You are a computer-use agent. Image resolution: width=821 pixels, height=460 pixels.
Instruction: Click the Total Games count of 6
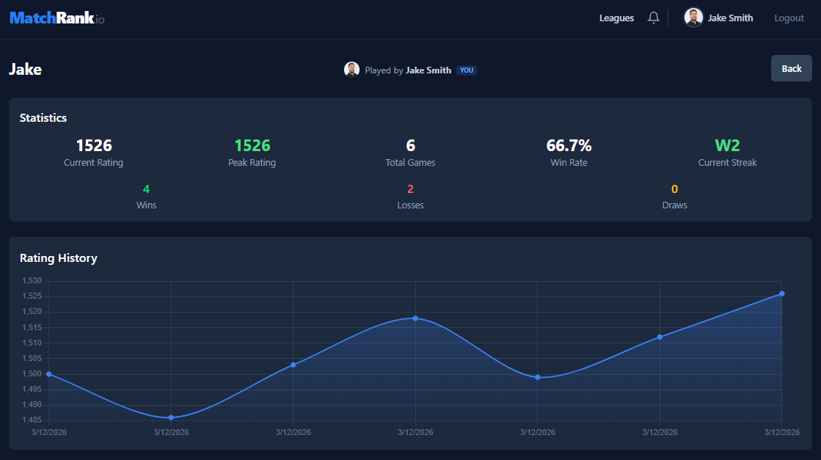point(410,145)
